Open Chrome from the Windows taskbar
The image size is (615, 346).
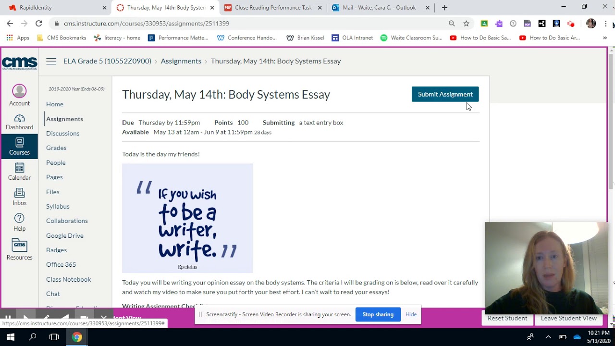coord(77,337)
